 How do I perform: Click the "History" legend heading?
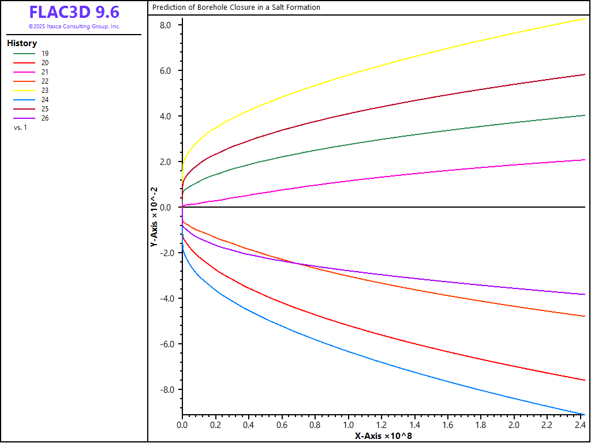point(22,43)
